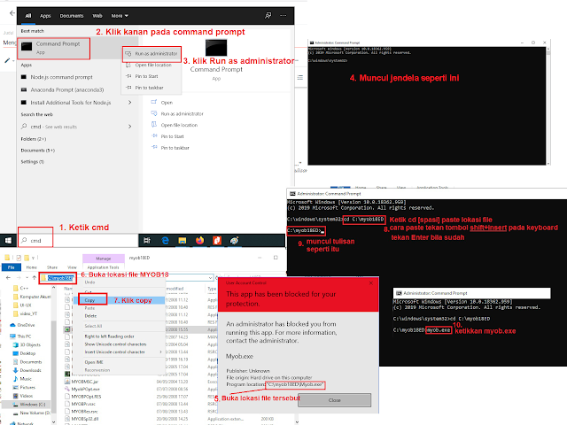Image resolution: width=567 pixels, height=425 pixels.
Task: Choose Open IME in the context menu
Action: pyautogui.click(x=94, y=362)
